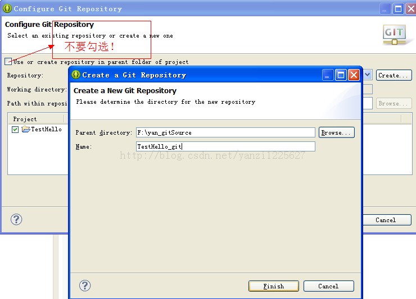Minimize the Create a Git Repository dialog
Image resolution: width=416 pixels, height=299 pixels.
click(x=328, y=75)
